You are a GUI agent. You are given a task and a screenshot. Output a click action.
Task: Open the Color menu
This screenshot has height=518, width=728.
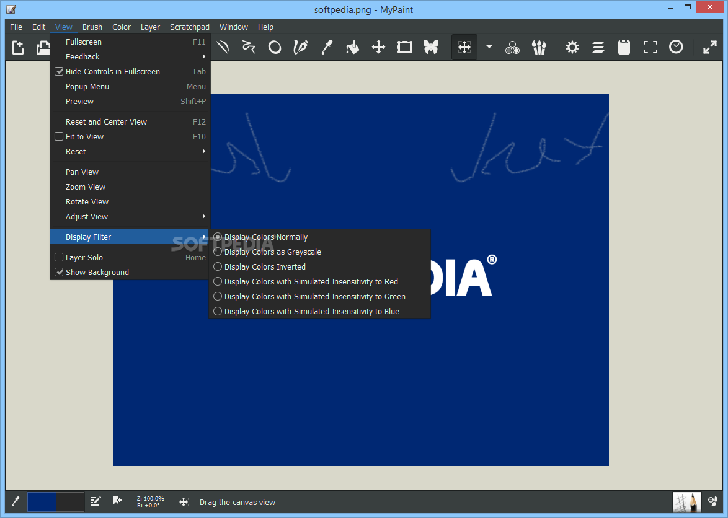[122, 27]
